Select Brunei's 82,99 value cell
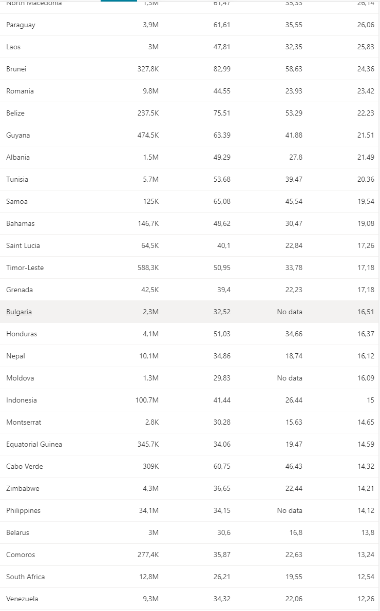 click(222, 69)
